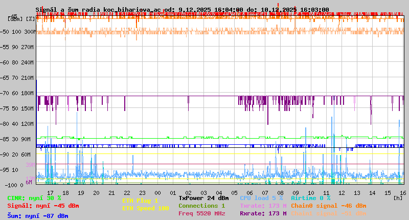409x220 pixels.
Task: Click the '01' hour tick label
Action: click(173, 193)
